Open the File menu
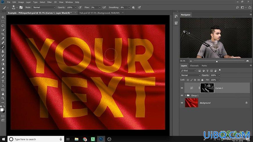Screen dimensions: 253x142 pyautogui.click(x=9, y=2)
